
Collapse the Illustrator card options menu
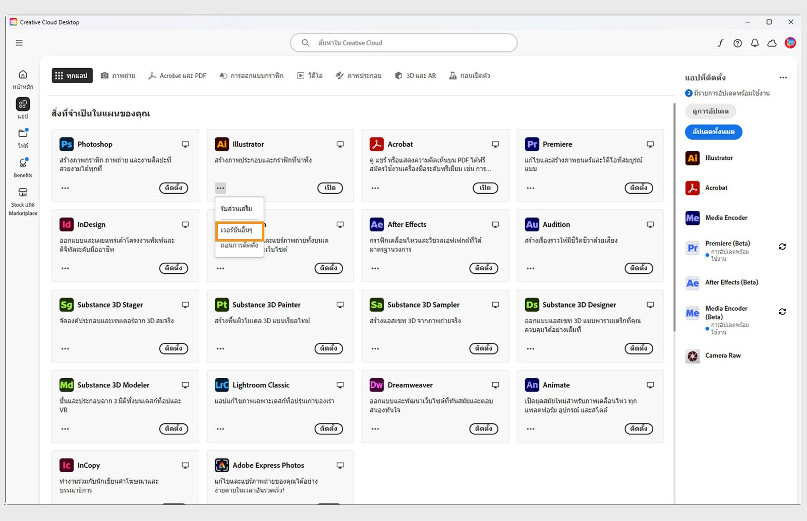click(x=220, y=188)
